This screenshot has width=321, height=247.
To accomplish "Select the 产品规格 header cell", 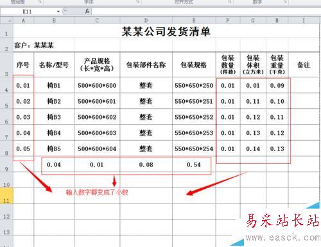I will pos(97,65).
